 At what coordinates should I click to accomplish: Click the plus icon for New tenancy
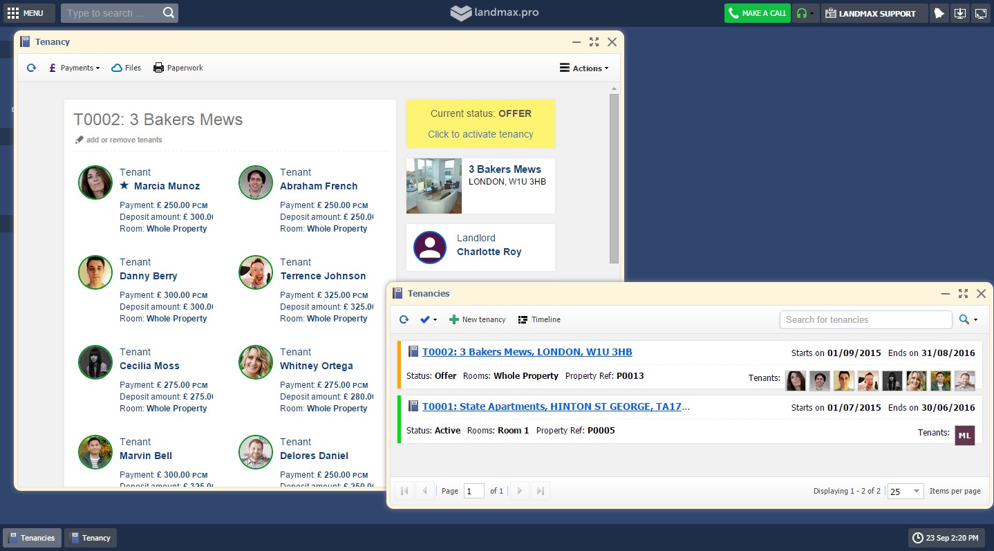click(454, 319)
